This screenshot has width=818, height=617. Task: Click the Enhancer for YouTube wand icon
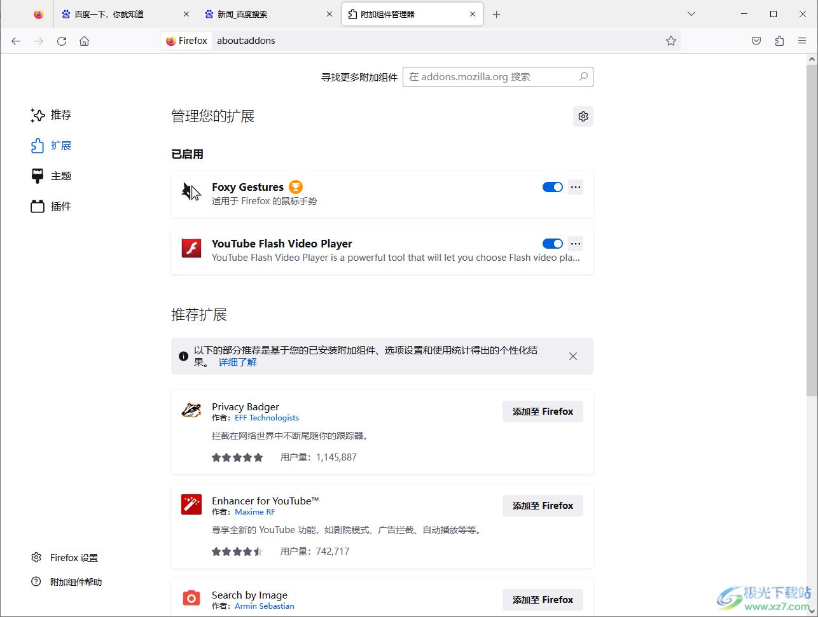click(x=191, y=504)
